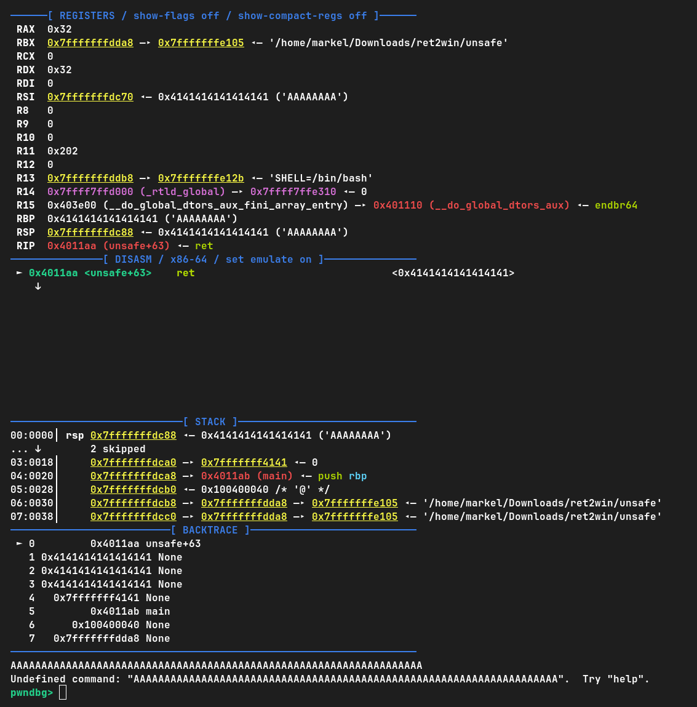697x707 pixels.
Task: Click the ► marker on backtrace frame 0
Action: click(20, 543)
